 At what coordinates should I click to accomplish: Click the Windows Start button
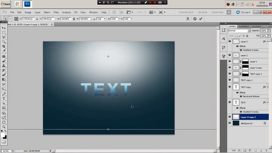pos(6,4)
